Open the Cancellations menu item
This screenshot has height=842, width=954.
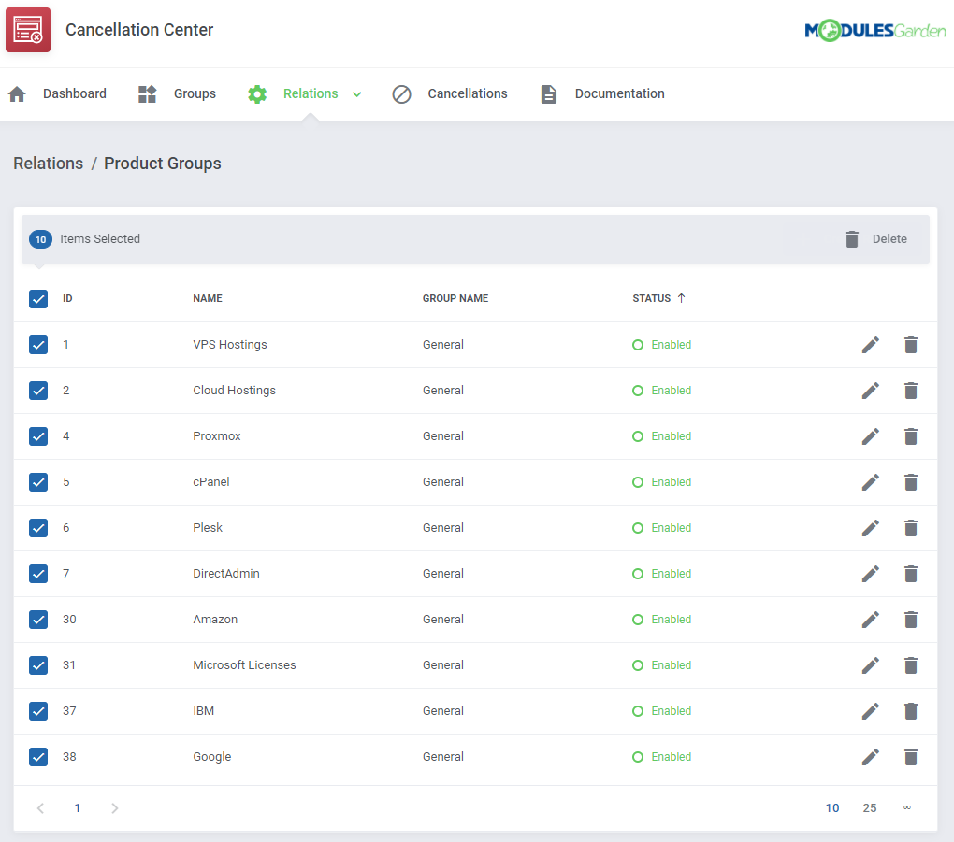tap(468, 93)
